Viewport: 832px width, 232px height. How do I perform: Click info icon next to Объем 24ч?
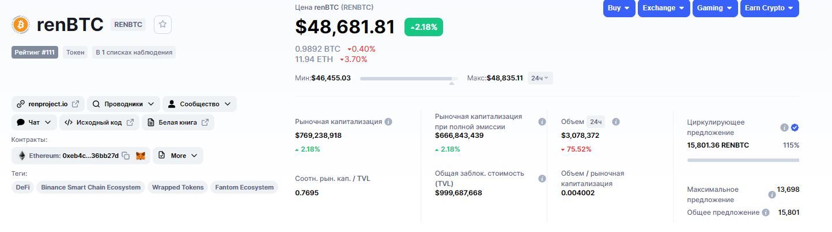pyautogui.click(x=615, y=122)
